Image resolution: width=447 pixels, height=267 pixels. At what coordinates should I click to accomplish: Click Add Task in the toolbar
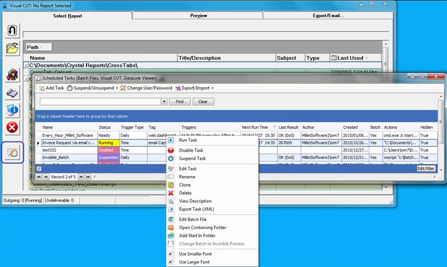(x=51, y=88)
